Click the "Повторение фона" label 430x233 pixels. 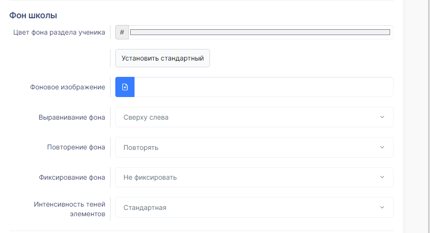(76, 147)
